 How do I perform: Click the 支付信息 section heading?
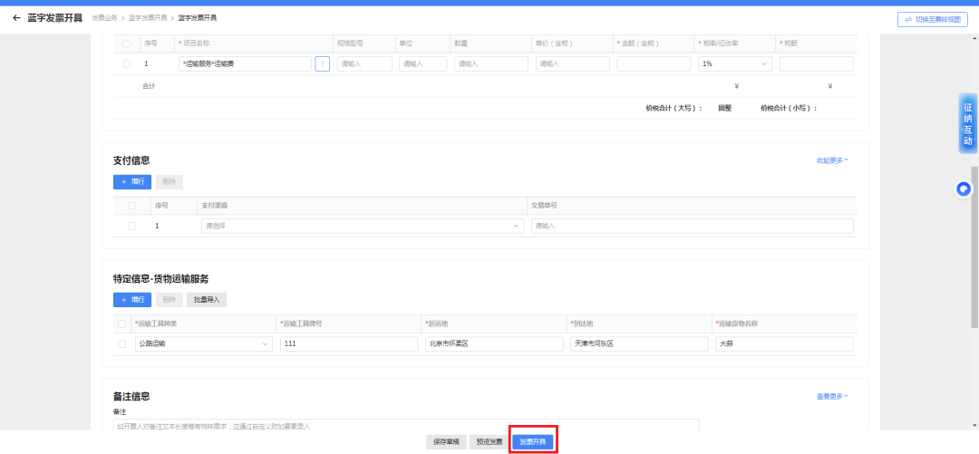[x=131, y=160]
